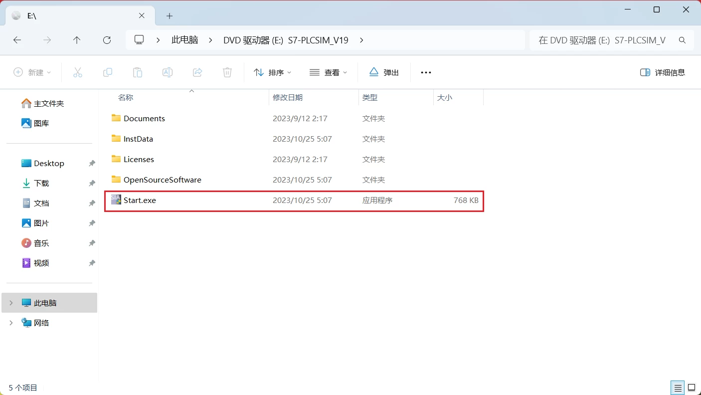Click the forward navigation arrow
This screenshot has height=395, width=701.
click(x=47, y=40)
